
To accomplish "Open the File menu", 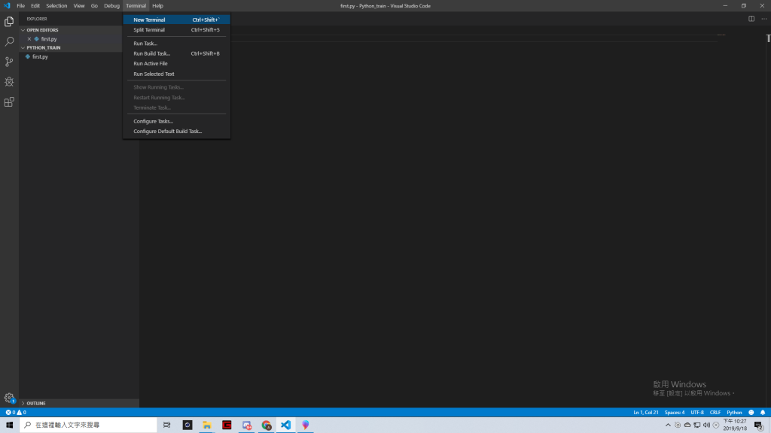I will 20,6.
